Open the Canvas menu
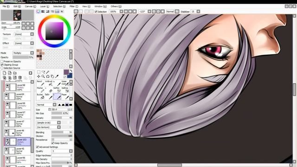Viewport: 297px width, 167px height. point(30,6)
